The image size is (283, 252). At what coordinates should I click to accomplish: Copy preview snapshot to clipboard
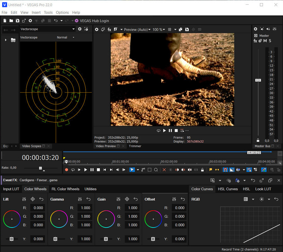point(180,29)
